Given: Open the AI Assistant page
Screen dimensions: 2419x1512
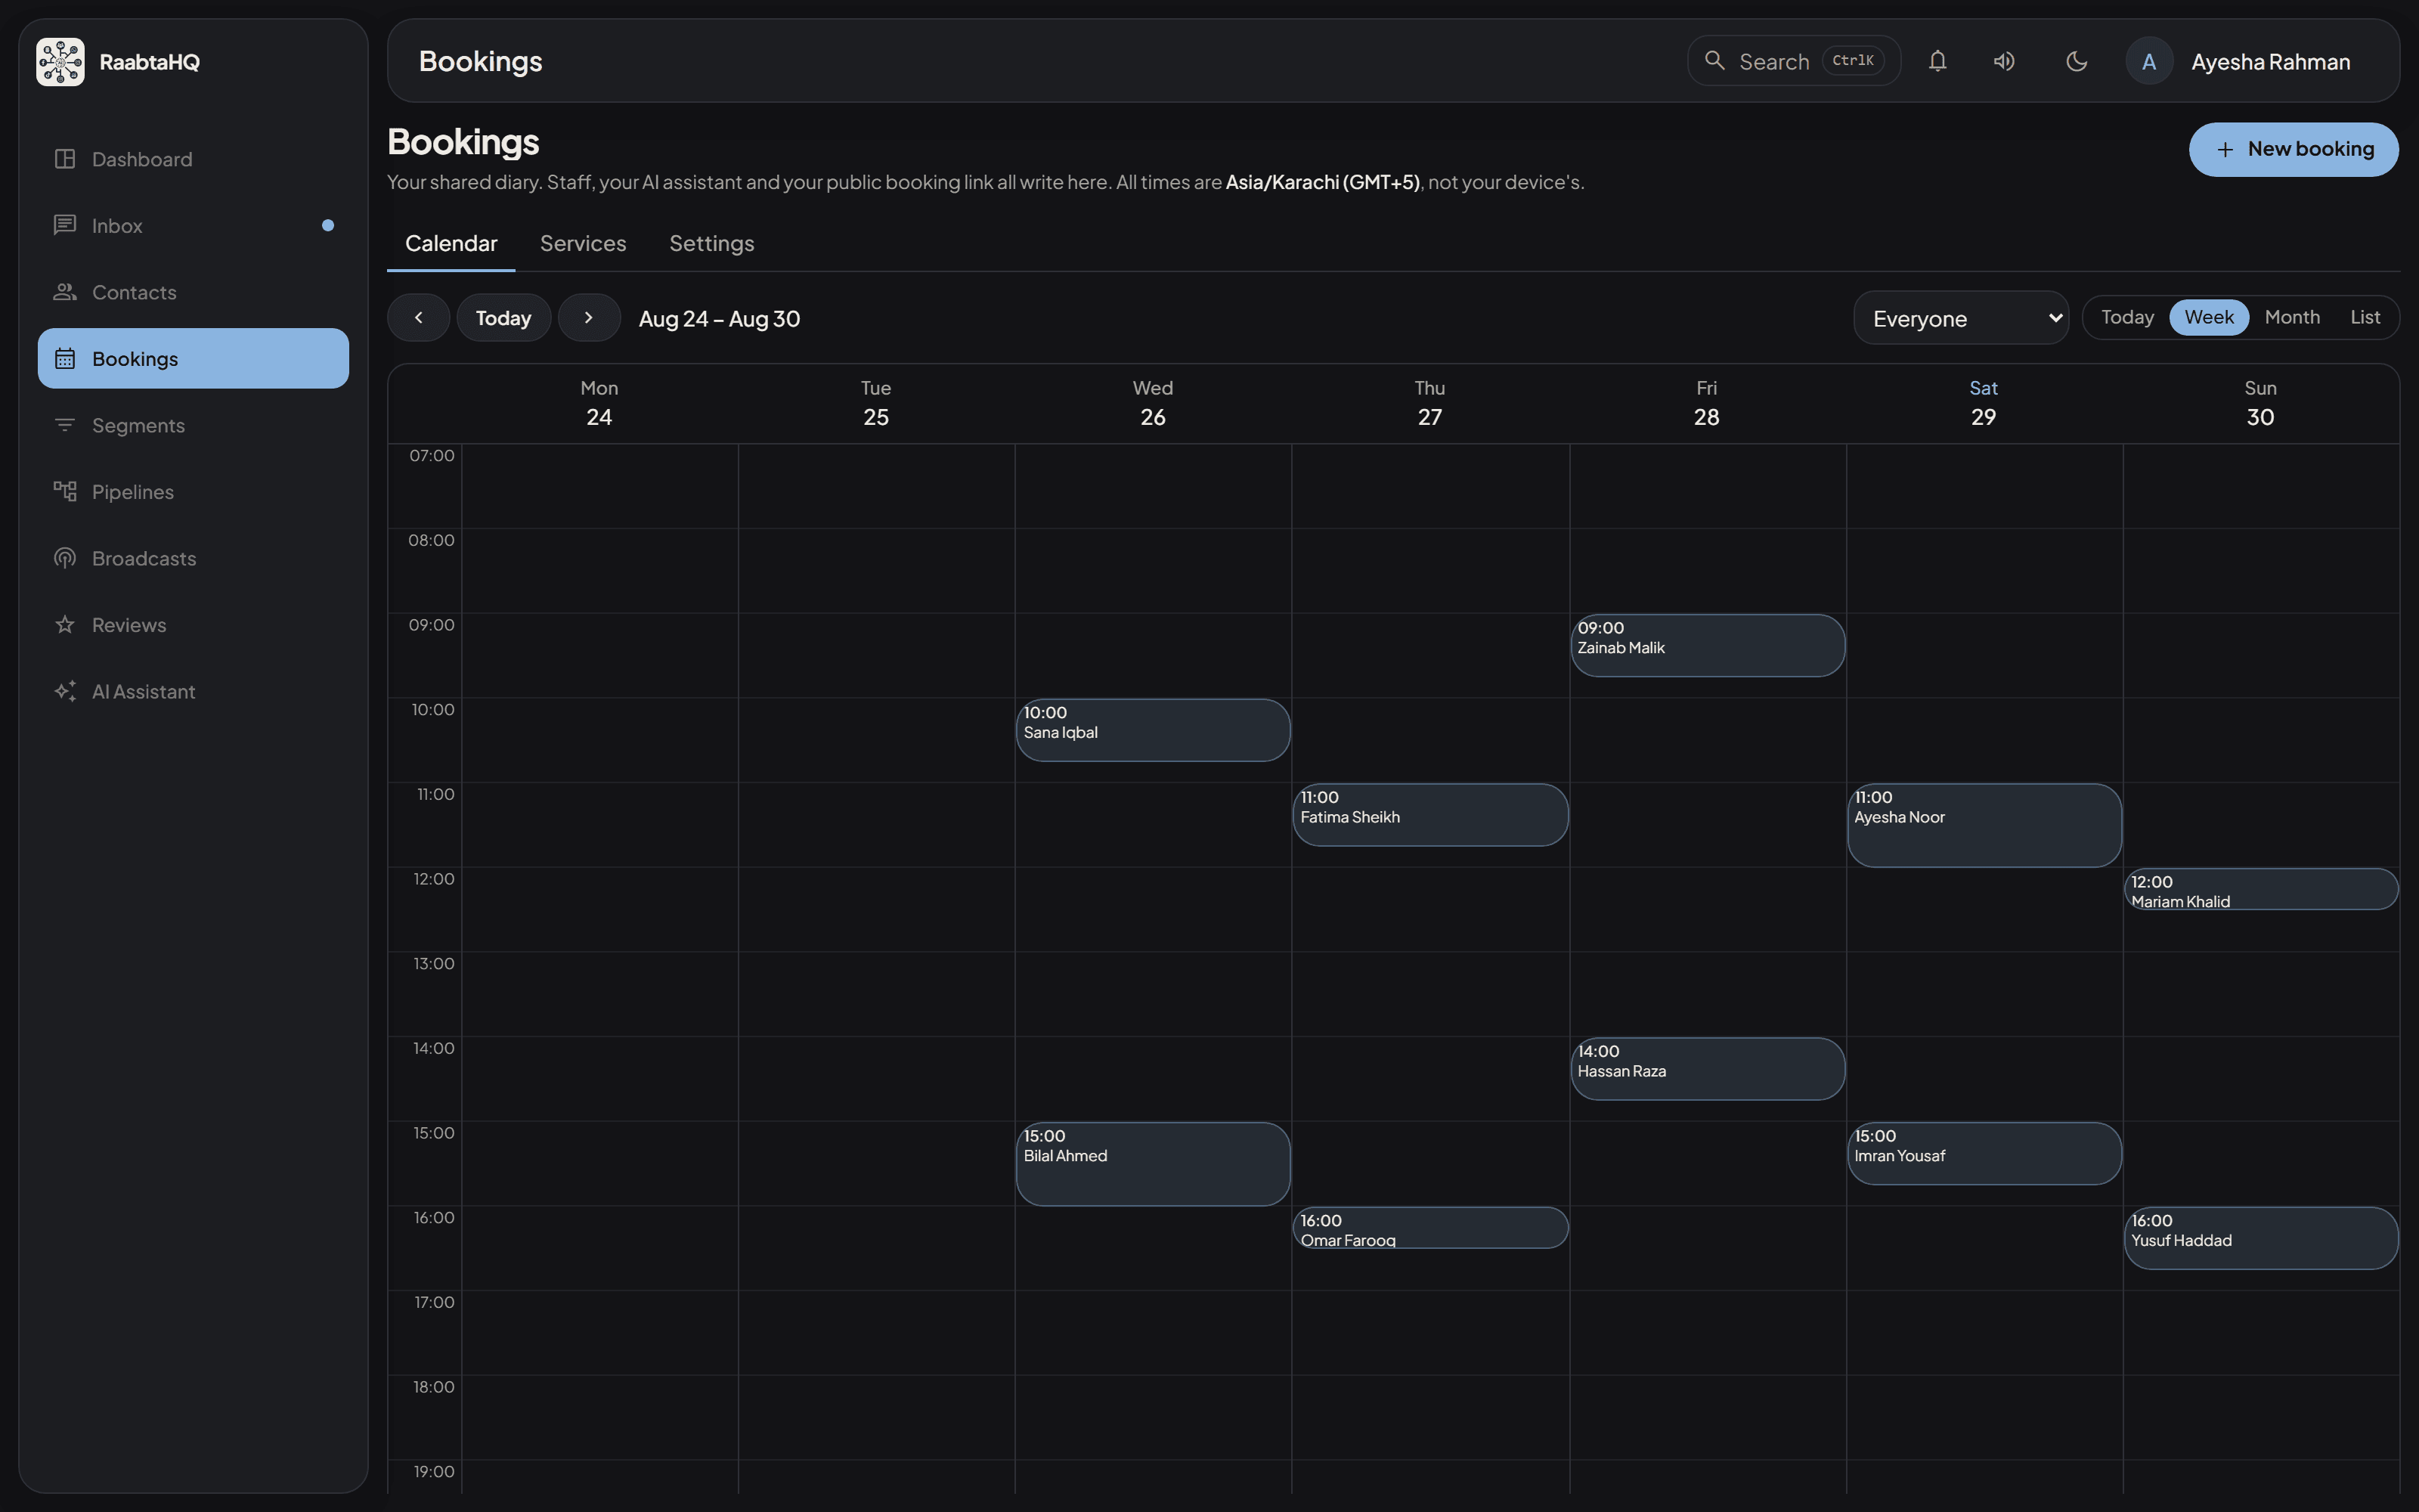Looking at the screenshot, I should click(x=193, y=691).
